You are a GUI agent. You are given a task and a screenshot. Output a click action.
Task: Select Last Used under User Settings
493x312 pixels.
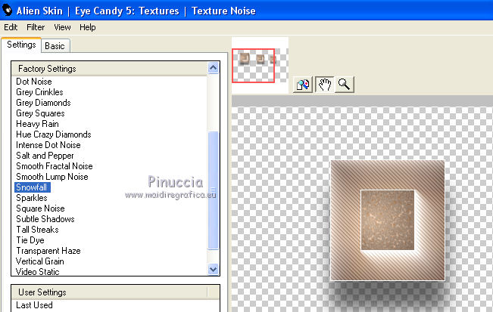pos(34,305)
